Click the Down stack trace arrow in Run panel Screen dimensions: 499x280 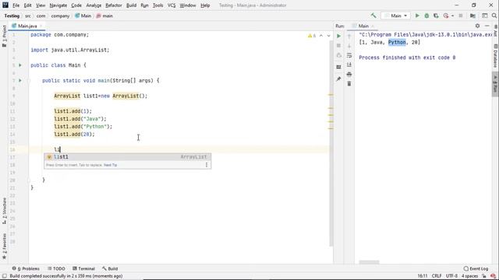pos(349,46)
